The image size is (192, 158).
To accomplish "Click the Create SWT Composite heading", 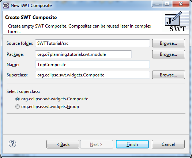I will (31, 18).
